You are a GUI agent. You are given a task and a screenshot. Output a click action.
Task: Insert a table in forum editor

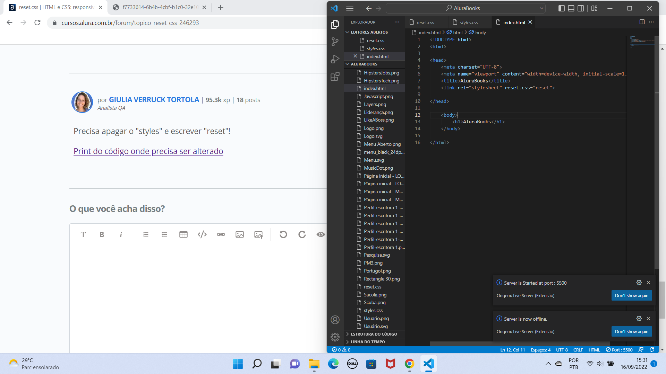[183, 234]
